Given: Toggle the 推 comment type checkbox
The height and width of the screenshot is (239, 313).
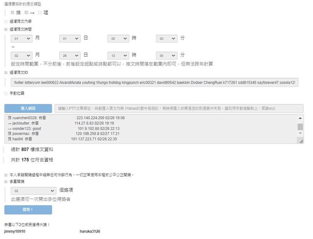Looking at the screenshot, I should click(x=12, y=12).
